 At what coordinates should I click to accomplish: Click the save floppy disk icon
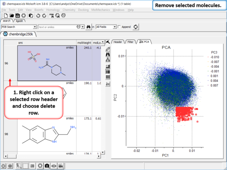(17, 15)
